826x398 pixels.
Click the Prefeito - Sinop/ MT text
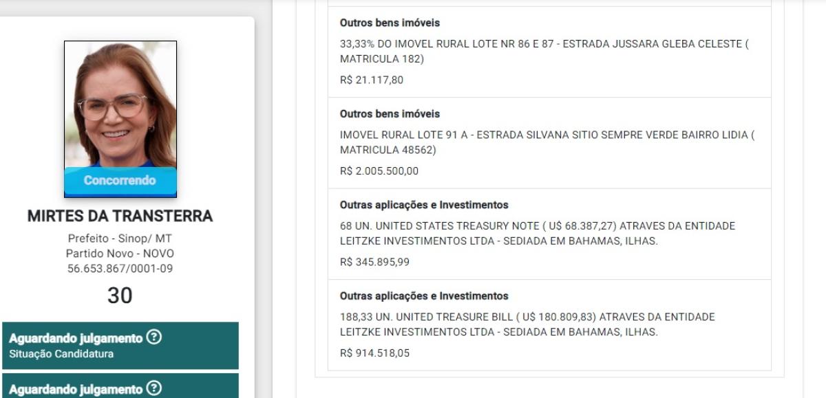[120, 240]
